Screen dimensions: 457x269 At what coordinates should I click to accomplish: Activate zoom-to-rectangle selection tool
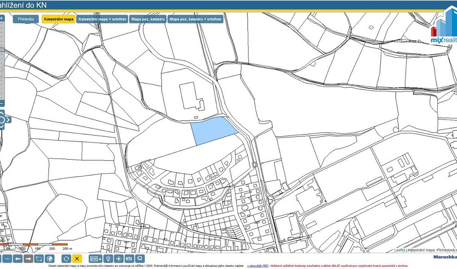pos(39,259)
